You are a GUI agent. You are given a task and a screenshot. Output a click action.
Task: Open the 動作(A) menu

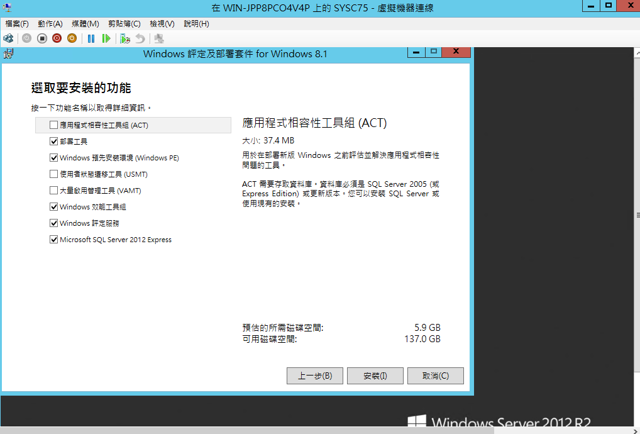50,24
